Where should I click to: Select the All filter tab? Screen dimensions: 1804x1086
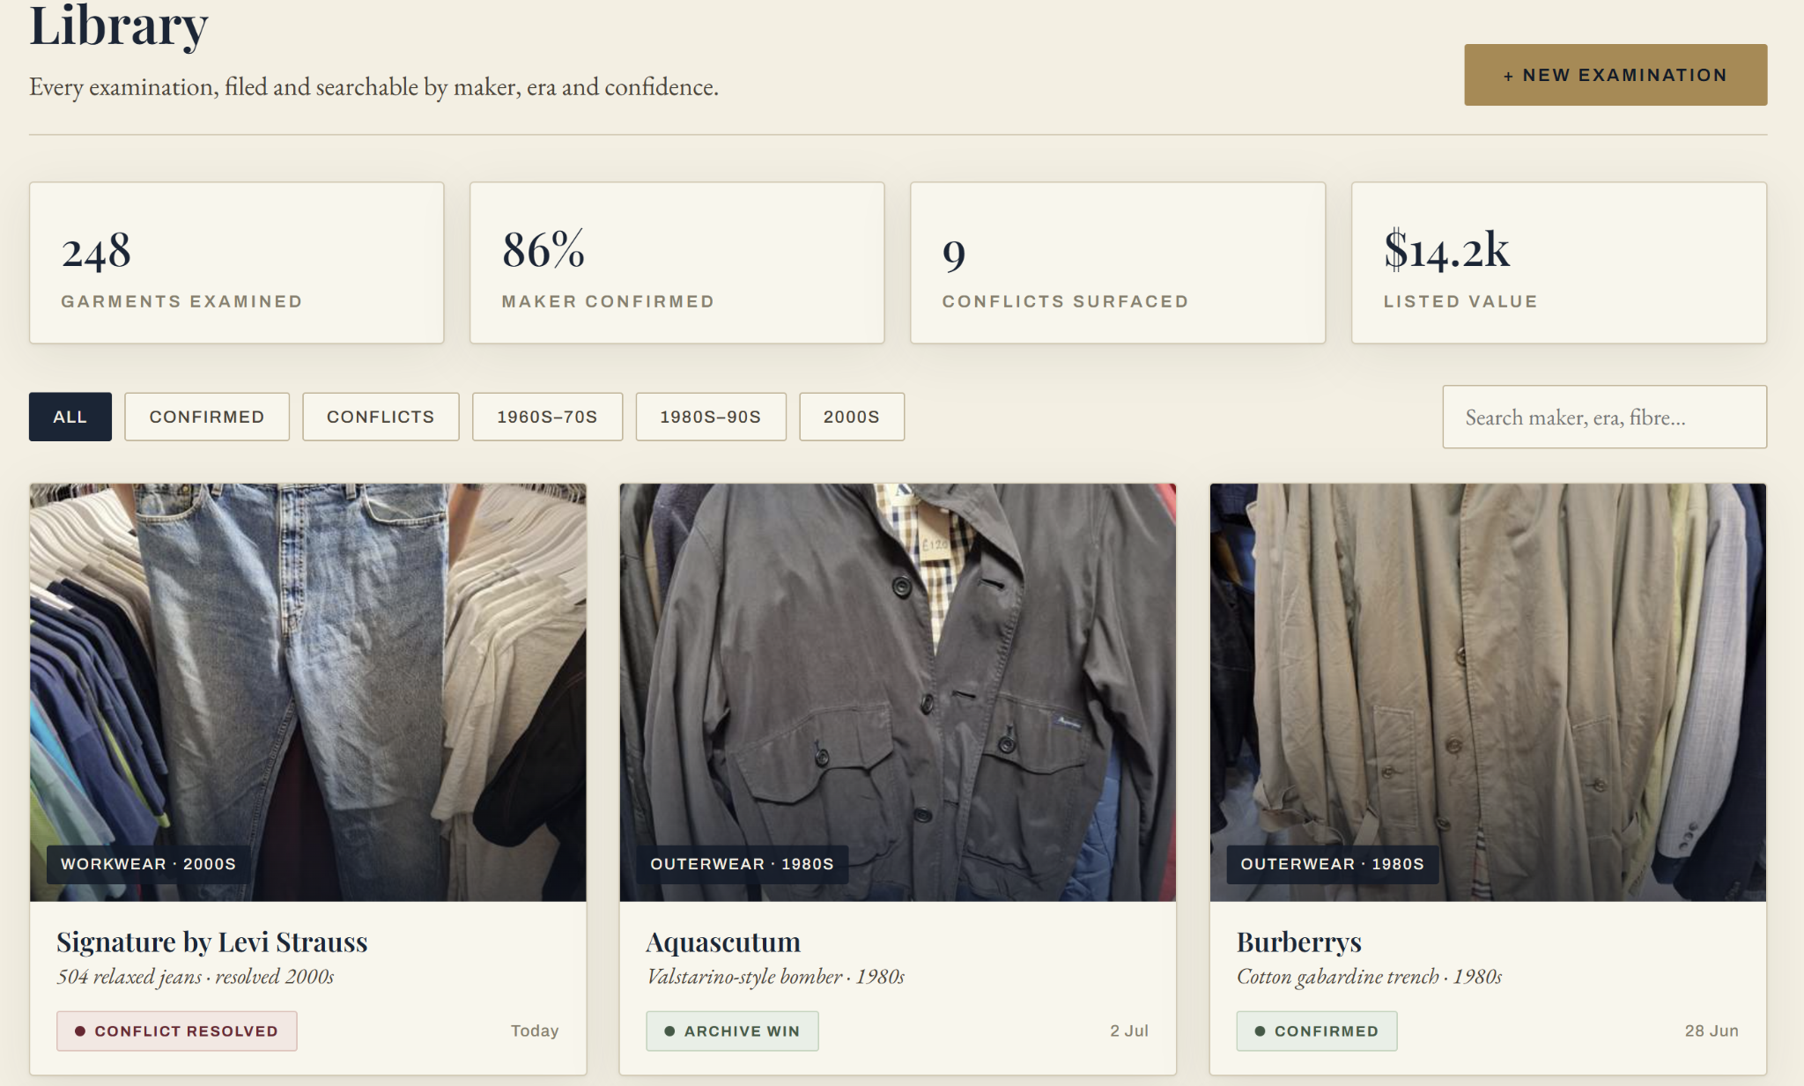(70, 417)
